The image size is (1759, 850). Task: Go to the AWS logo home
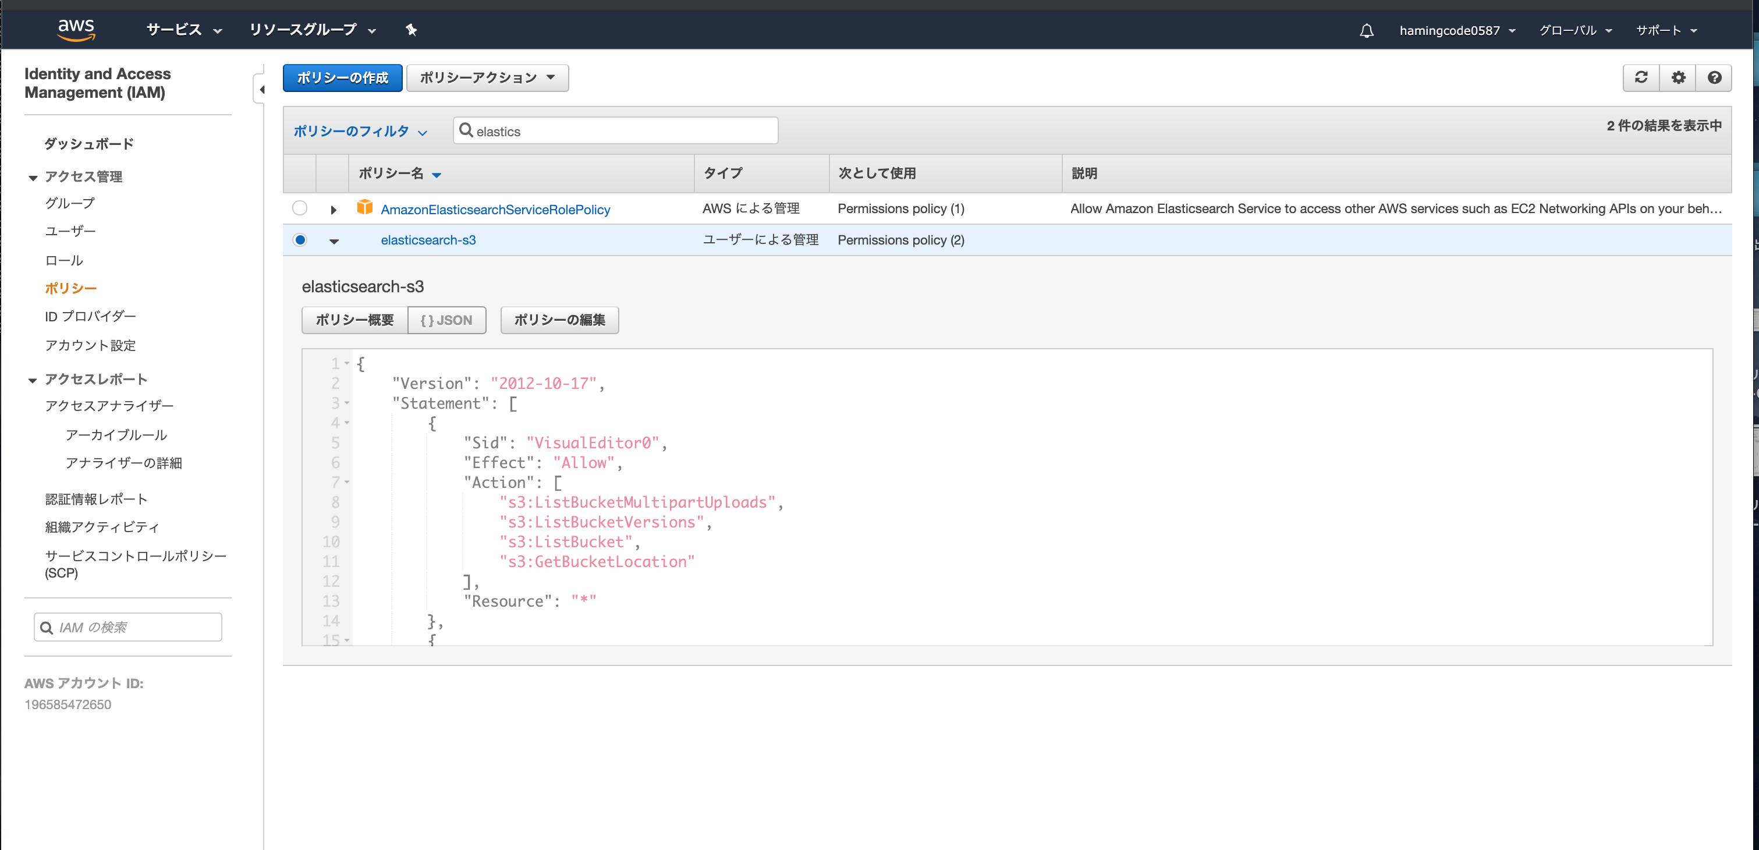(x=76, y=29)
